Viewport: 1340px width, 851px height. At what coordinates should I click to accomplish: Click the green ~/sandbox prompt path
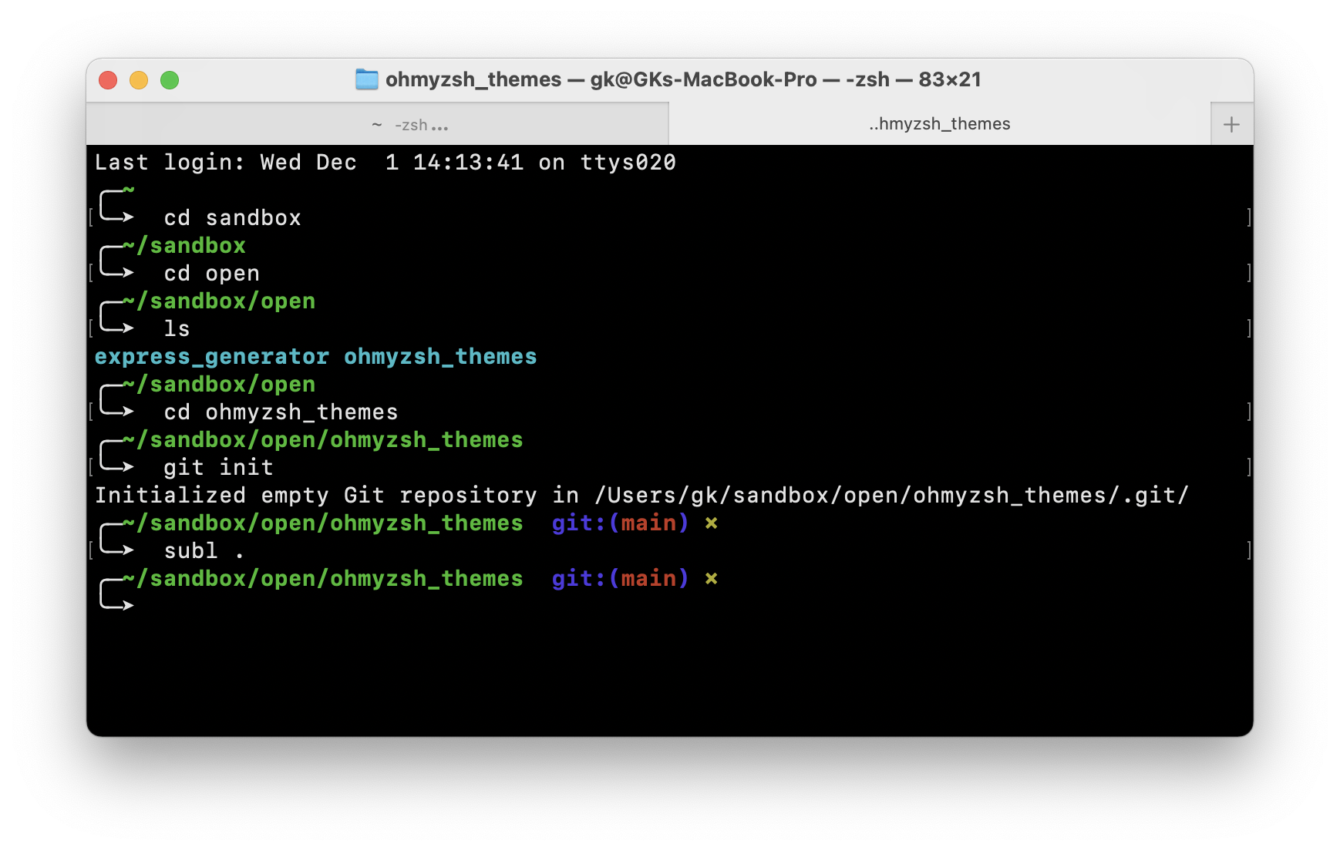click(184, 246)
